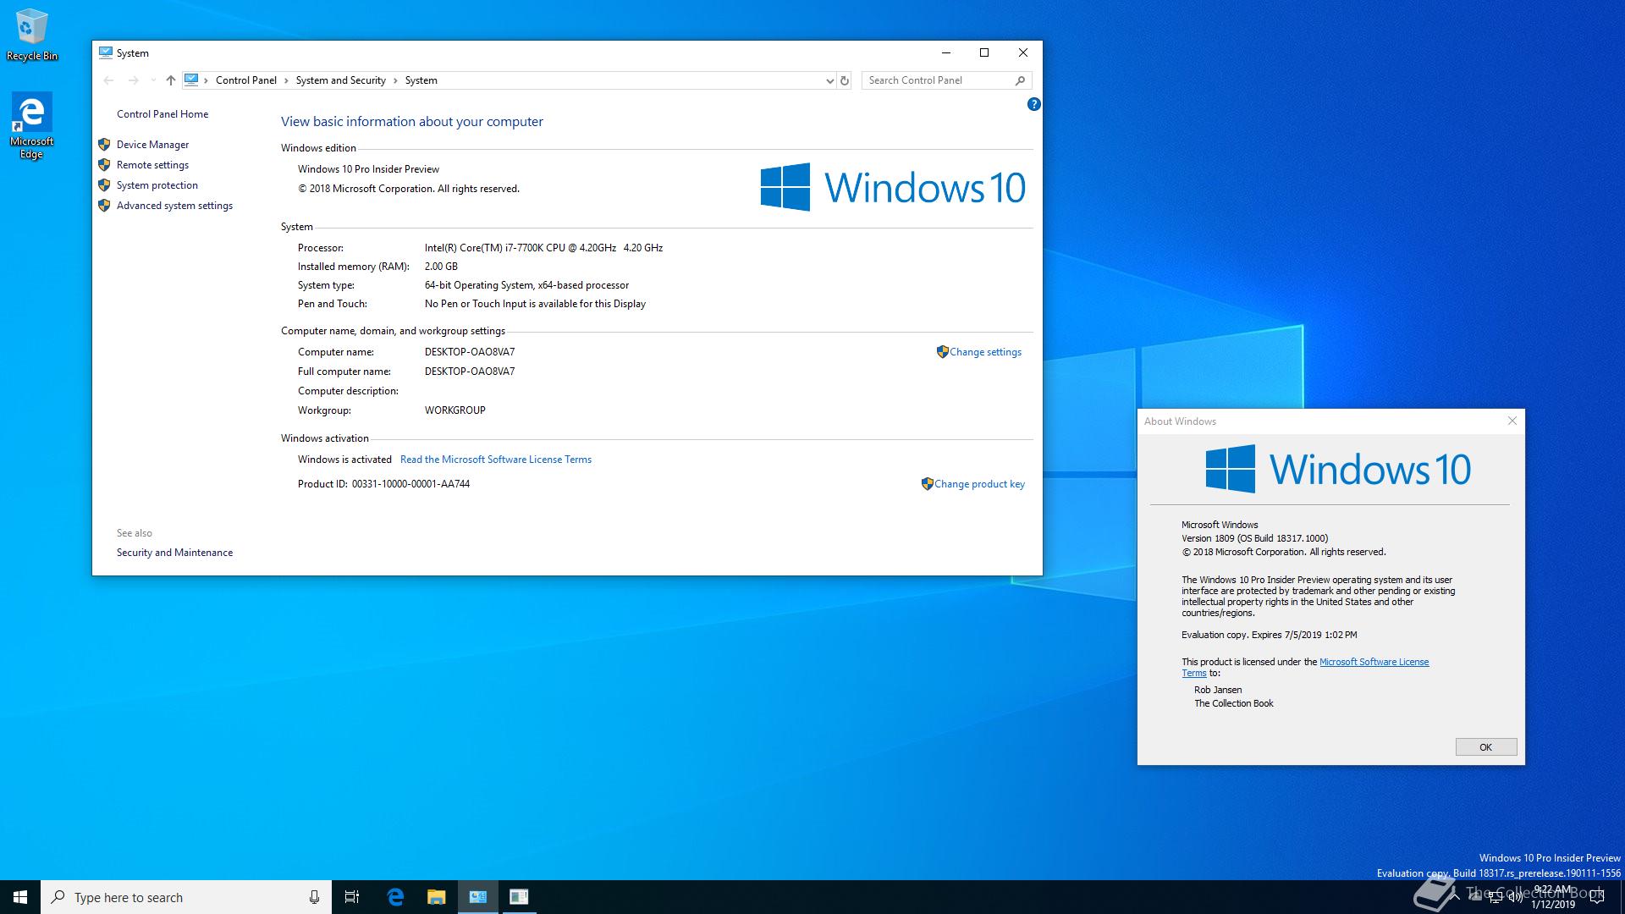Expand the address bar history dropdown

(829, 80)
